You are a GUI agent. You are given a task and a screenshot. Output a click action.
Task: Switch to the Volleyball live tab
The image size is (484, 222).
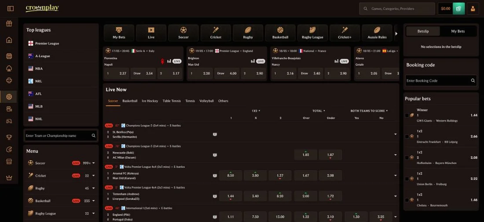[206, 101]
